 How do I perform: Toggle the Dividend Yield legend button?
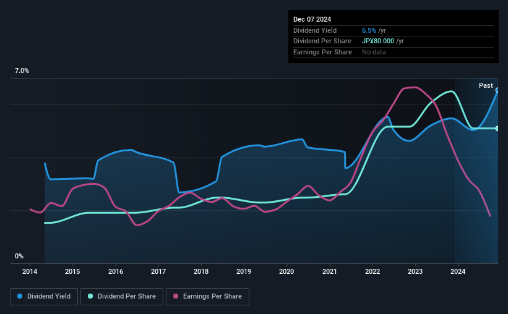[44, 297]
